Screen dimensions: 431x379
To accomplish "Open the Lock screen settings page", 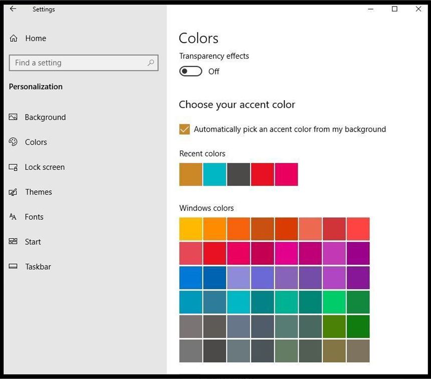I will click(45, 167).
